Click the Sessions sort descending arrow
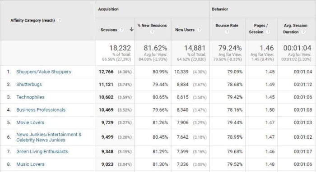Image resolution: width=316 pixels, height=172 pixels. point(132,29)
